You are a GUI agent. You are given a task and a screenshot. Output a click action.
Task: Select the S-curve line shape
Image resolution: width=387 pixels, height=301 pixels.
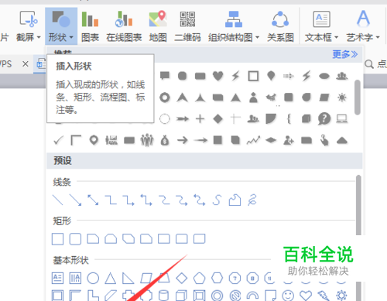click(x=217, y=200)
